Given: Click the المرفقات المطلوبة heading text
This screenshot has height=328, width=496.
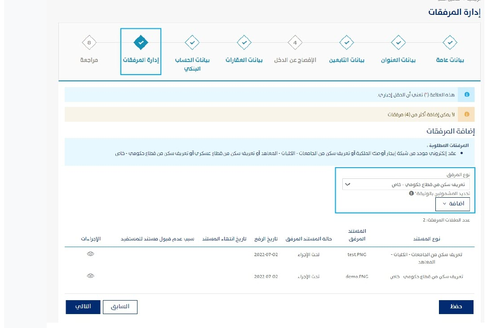Looking at the screenshot, I should pos(447,145).
